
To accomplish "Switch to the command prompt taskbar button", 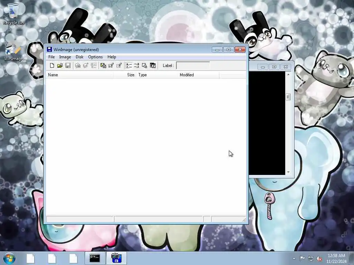I will pos(95,258).
